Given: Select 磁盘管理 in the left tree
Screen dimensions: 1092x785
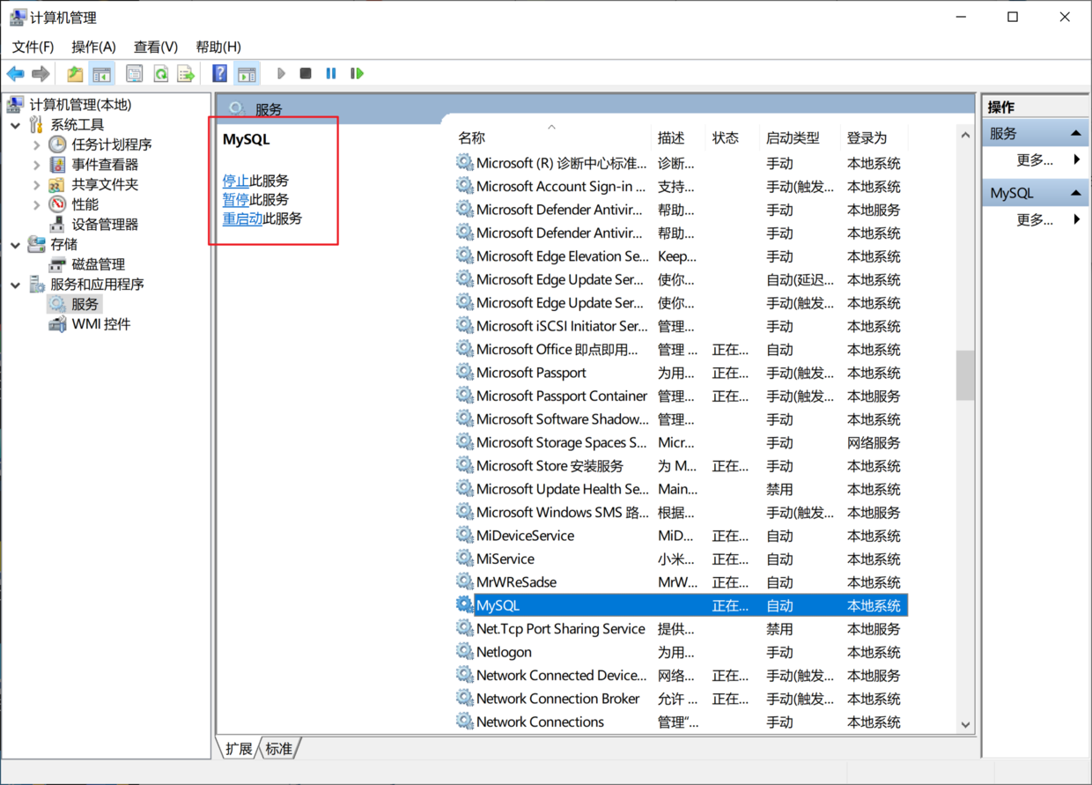Looking at the screenshot, I should [98, 264].
